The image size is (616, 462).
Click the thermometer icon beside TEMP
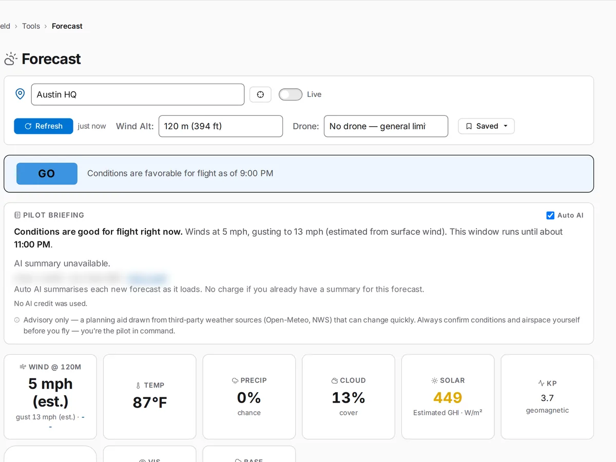[x=138, y=385]
